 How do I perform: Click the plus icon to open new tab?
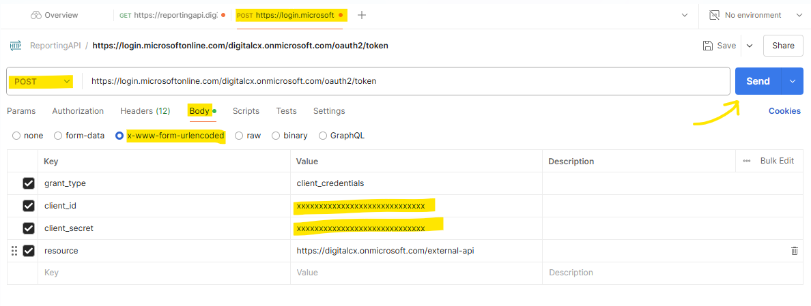[362, 15]
